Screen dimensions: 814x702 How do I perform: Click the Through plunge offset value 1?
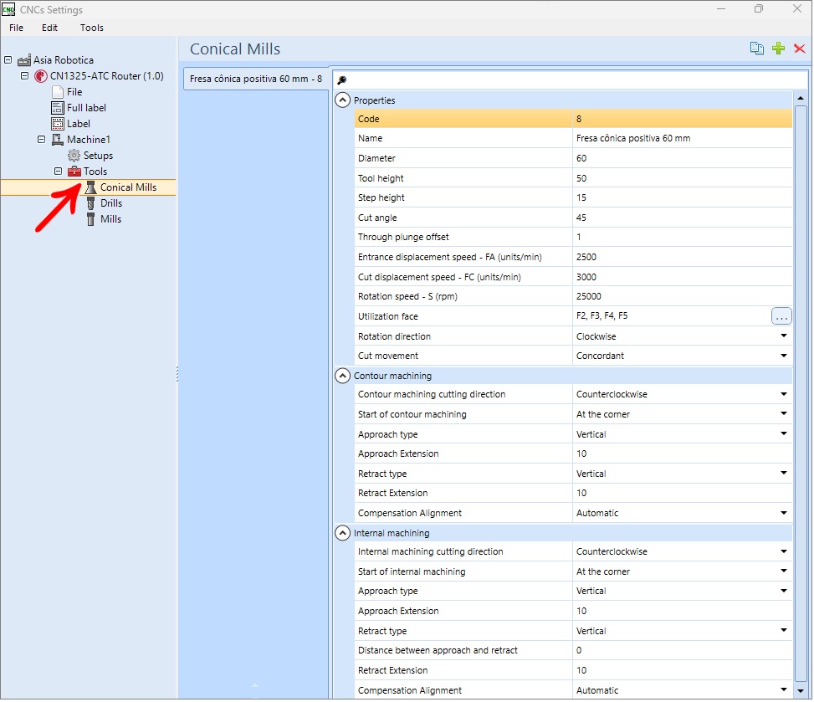click(x=681, y=238)
